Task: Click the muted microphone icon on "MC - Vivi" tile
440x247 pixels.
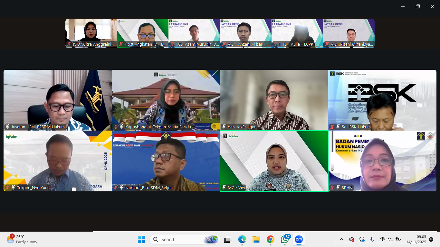Action: pos(224,188)
